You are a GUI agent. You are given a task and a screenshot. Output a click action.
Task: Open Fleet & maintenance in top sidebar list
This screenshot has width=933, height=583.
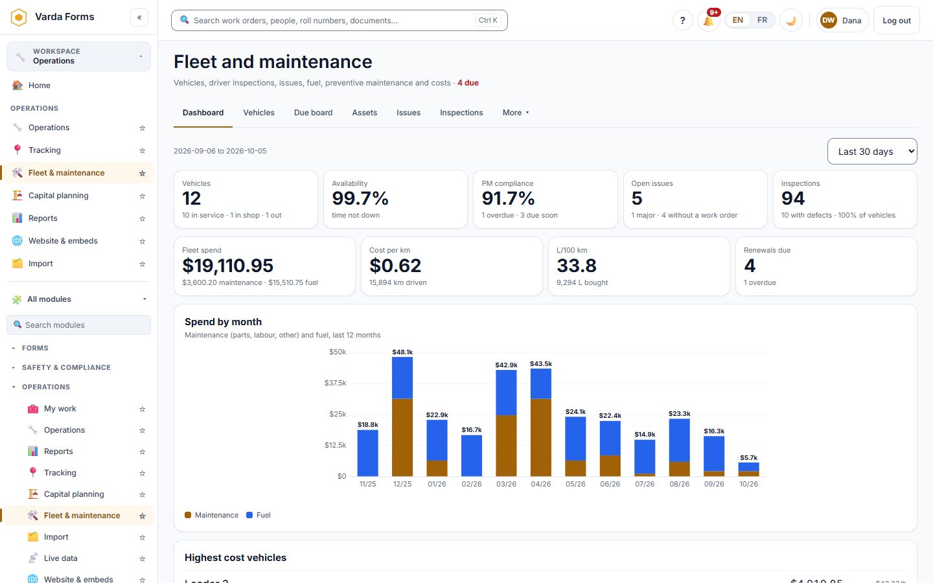(78, 173)
